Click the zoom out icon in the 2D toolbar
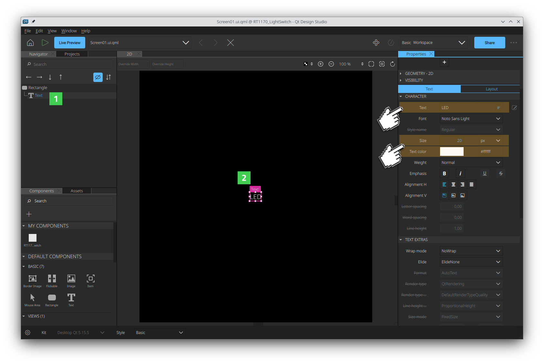The height and width of the screenshot is (364, 544). pos(331,64)
